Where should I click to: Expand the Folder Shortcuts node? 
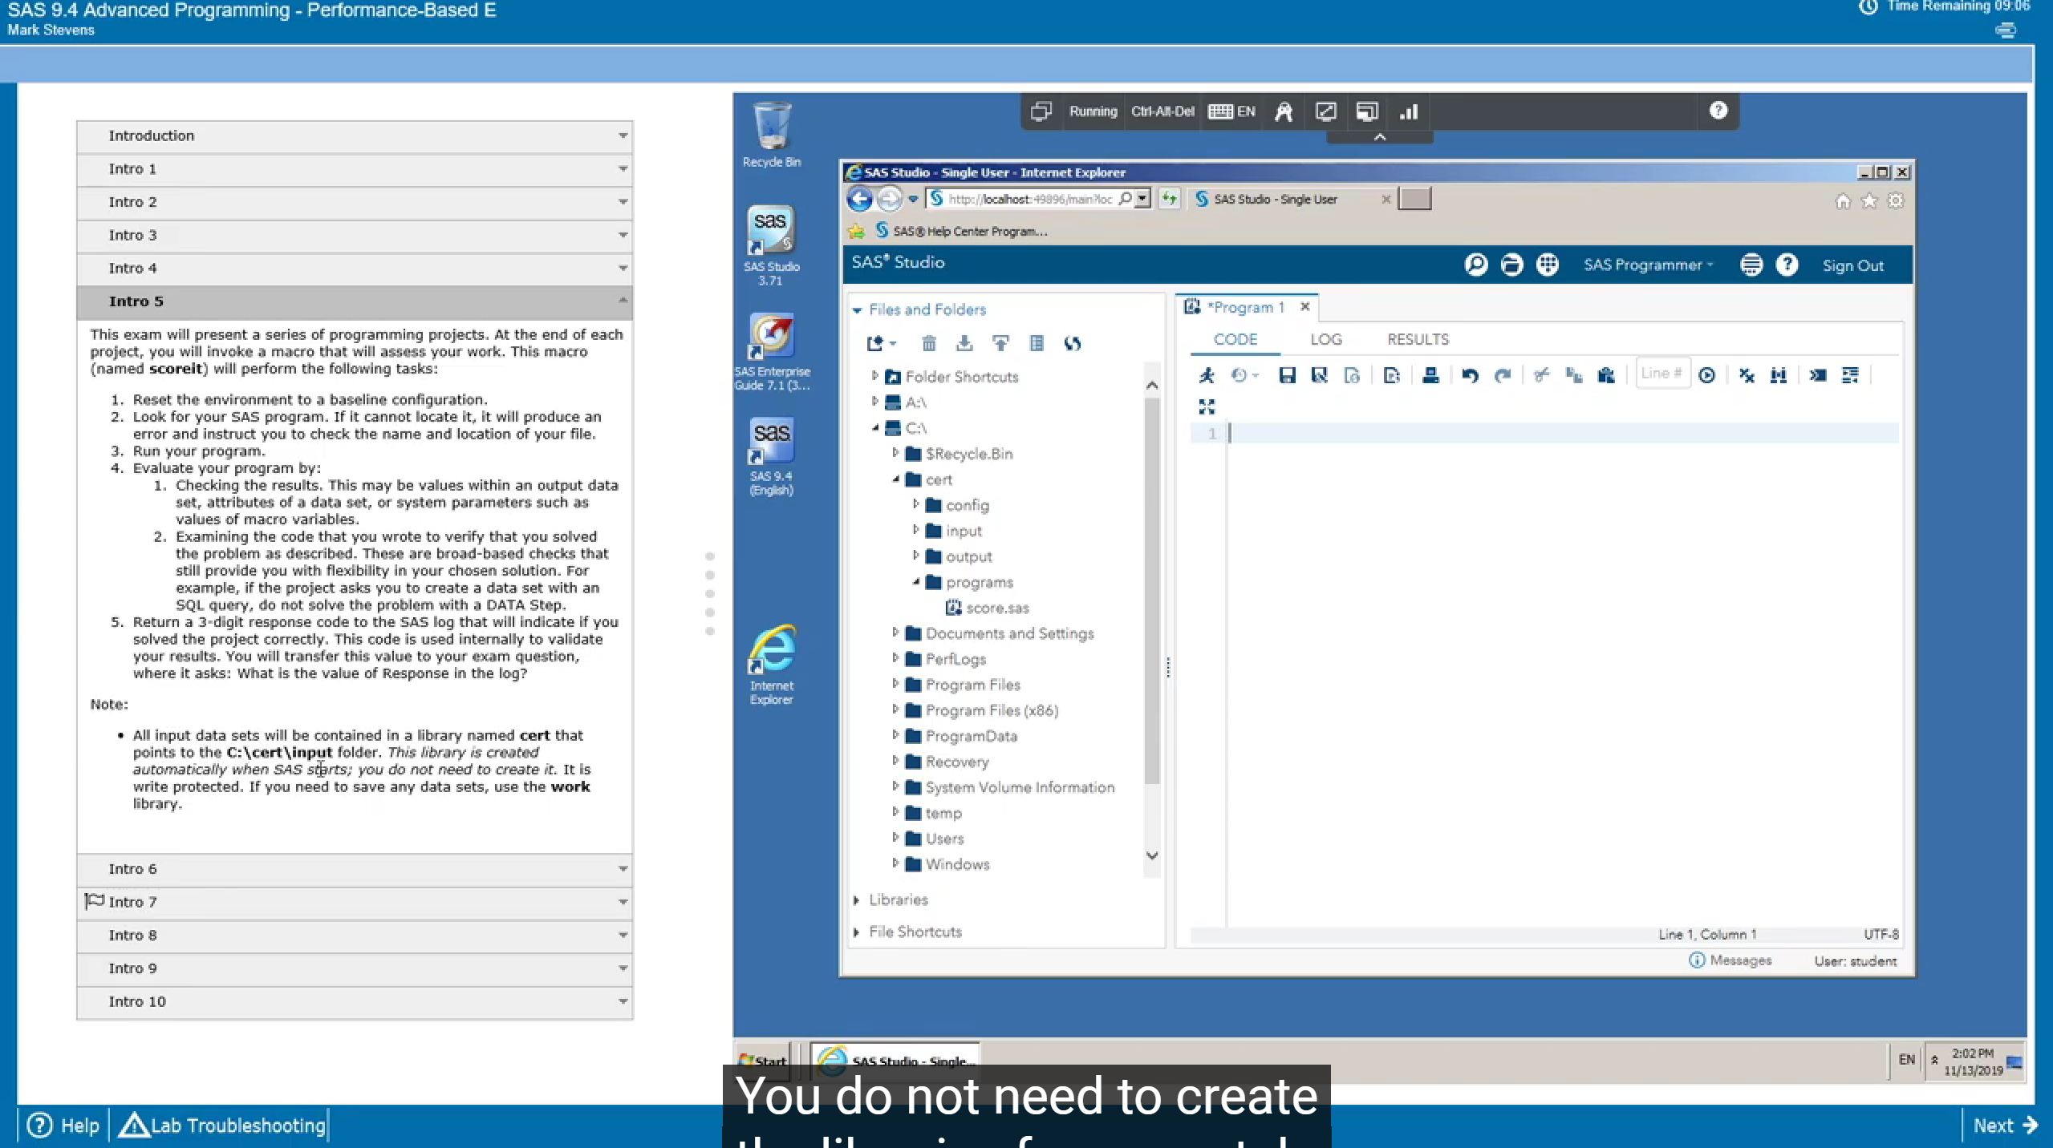click(874, 375)
